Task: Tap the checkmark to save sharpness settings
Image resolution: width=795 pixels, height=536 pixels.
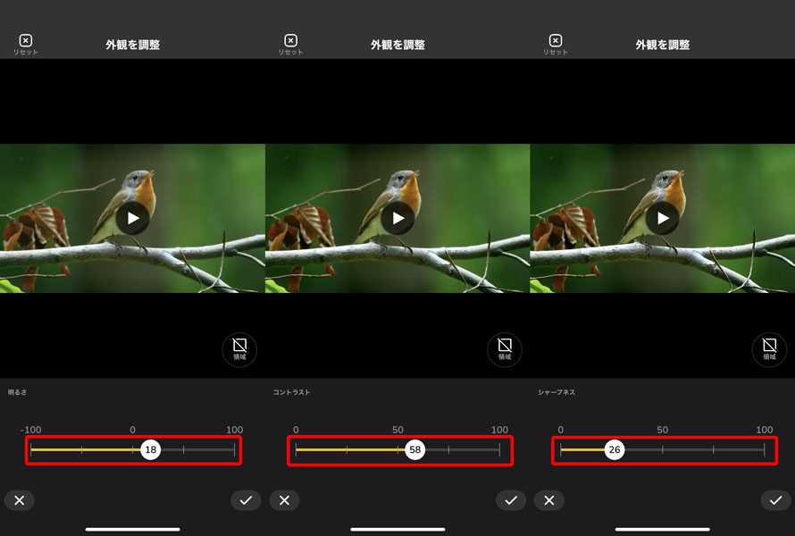Action: [x=775, y=500]
